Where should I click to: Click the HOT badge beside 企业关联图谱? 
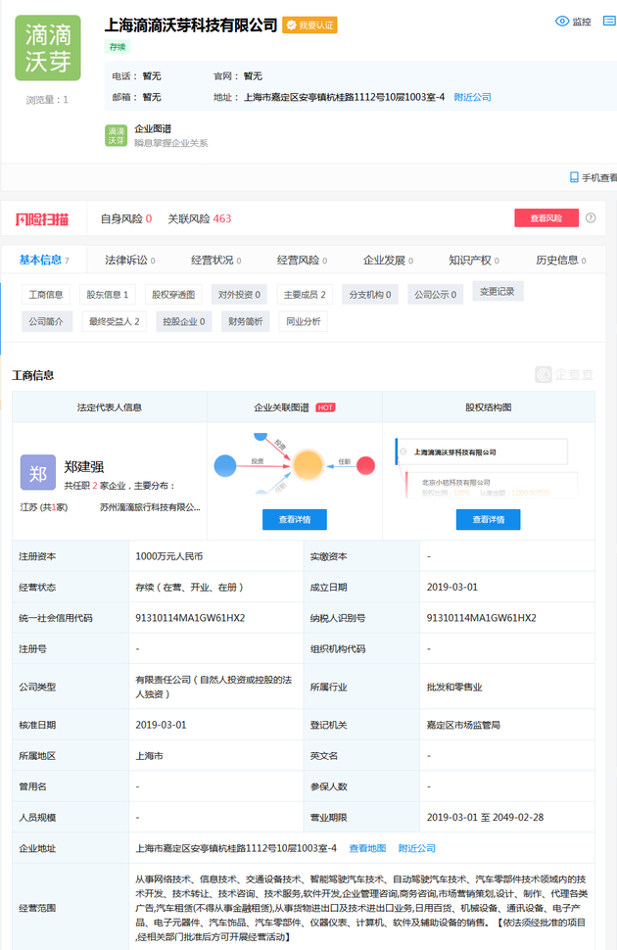(x=325, y=407)
